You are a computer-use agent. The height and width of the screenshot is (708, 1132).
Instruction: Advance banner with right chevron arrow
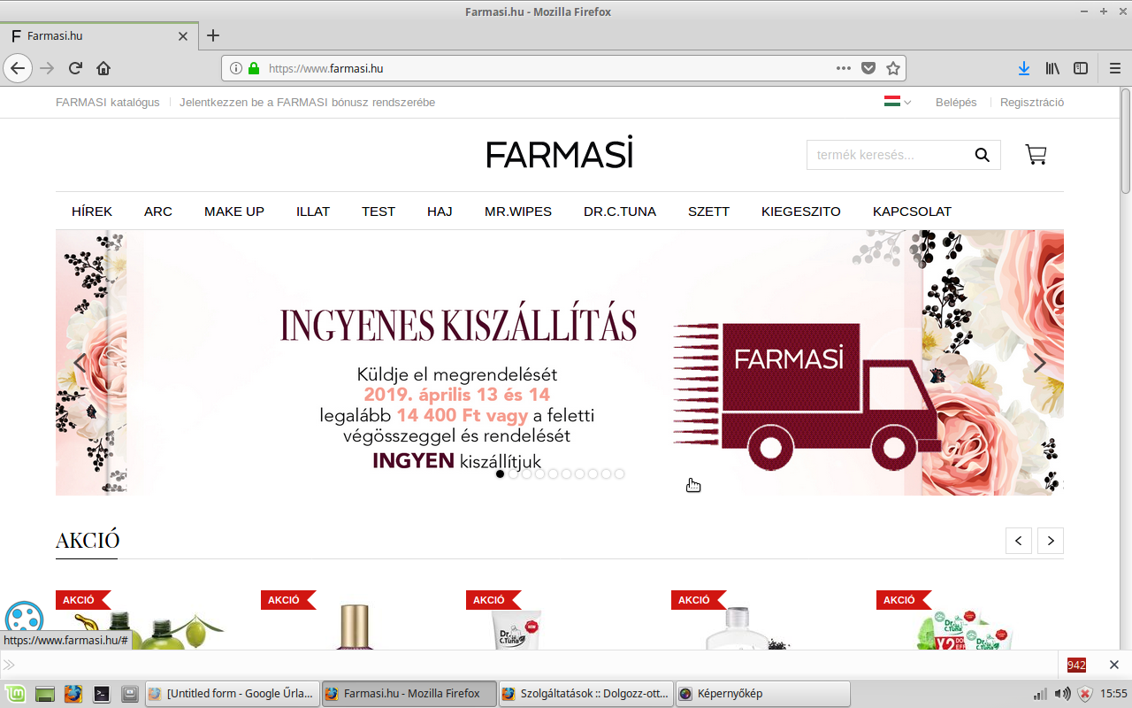coord(1039,363)
